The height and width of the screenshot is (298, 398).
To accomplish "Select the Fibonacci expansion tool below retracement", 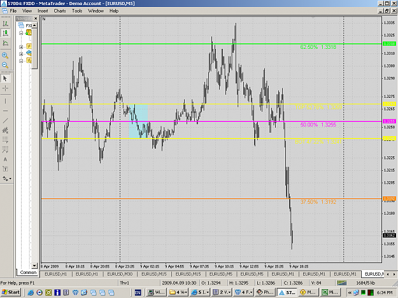I will pyautogui.click(x=5, y=149).
